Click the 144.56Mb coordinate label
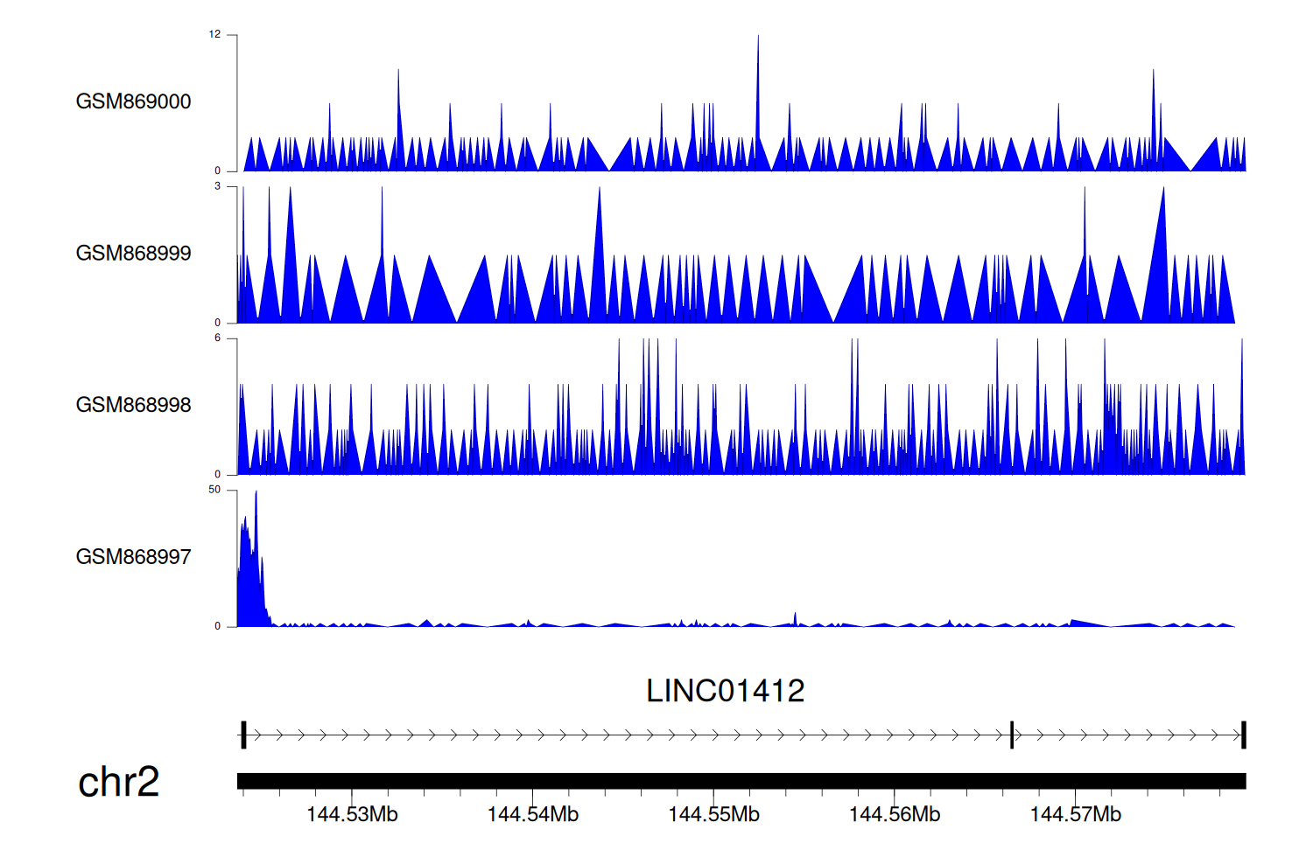Image resolution: width=1313 pixels, height=857 pixels. (x=894, y=815)
